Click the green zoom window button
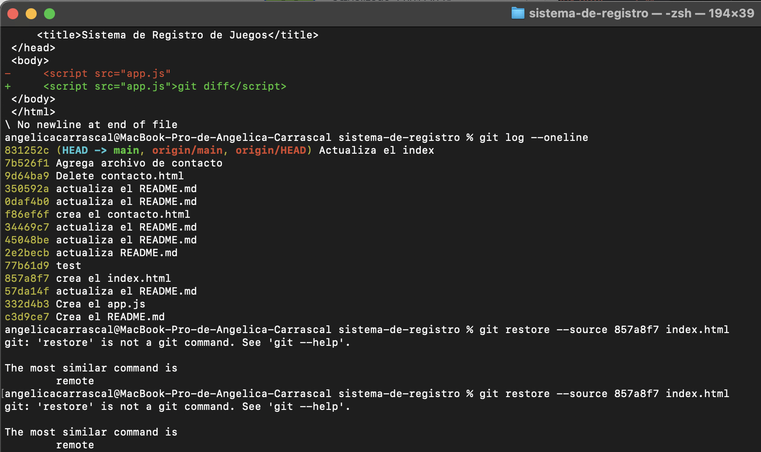The width and height of the screenshot is (761, 452). (x=50, y=14)
